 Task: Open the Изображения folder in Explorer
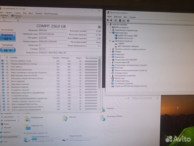34,119
